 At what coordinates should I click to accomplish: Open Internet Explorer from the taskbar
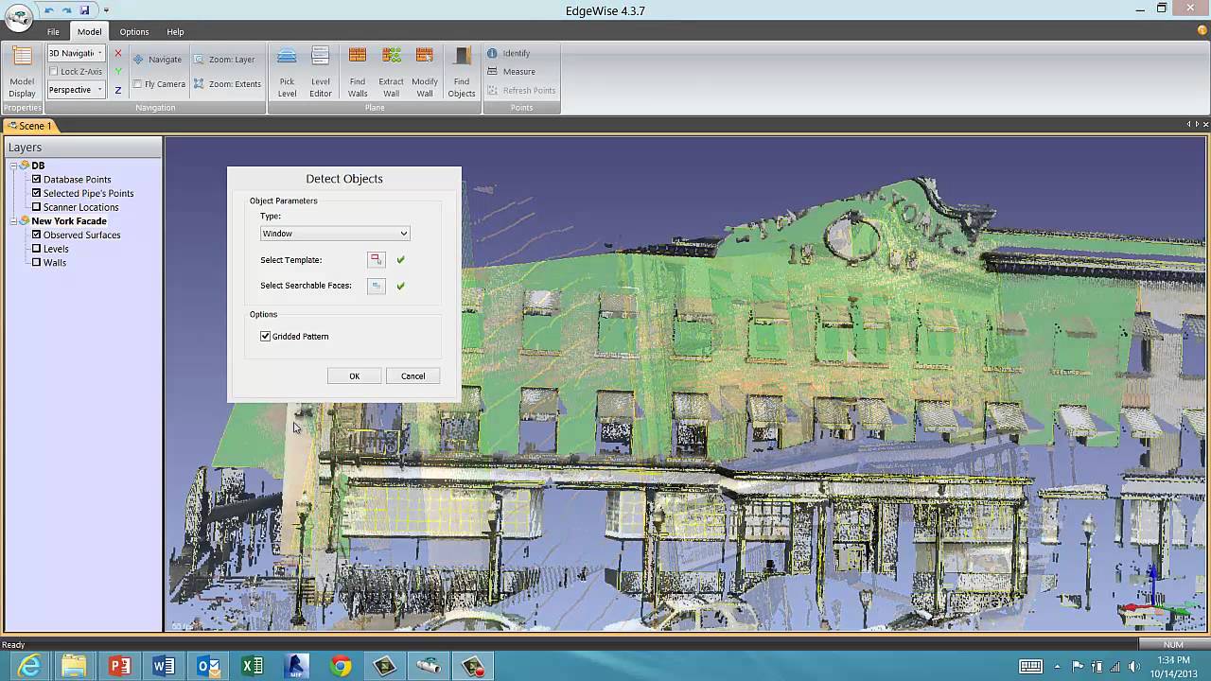(29, 667)
